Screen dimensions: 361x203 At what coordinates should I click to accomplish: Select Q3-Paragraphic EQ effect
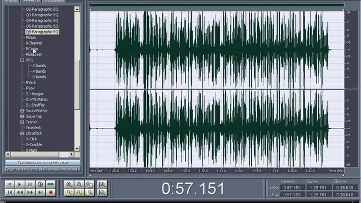[42, 15]
